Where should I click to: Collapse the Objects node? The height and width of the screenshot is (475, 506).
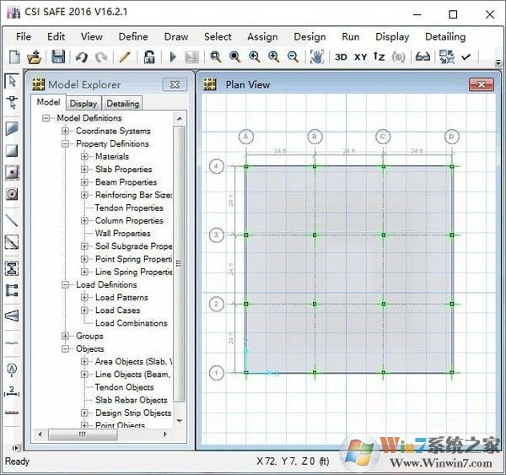coord(65,349)
